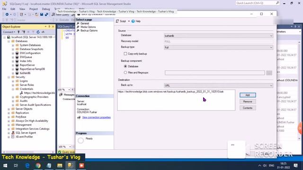The image size is (303, 170).
Task: Open the Start menu in taskbar
Action: 5,166
